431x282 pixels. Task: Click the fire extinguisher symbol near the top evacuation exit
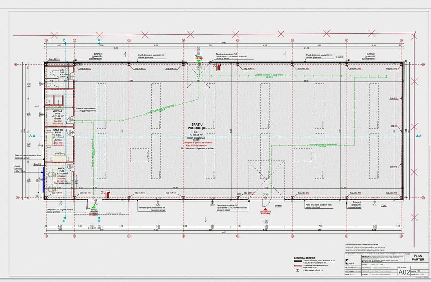click(x=218, y=67)
